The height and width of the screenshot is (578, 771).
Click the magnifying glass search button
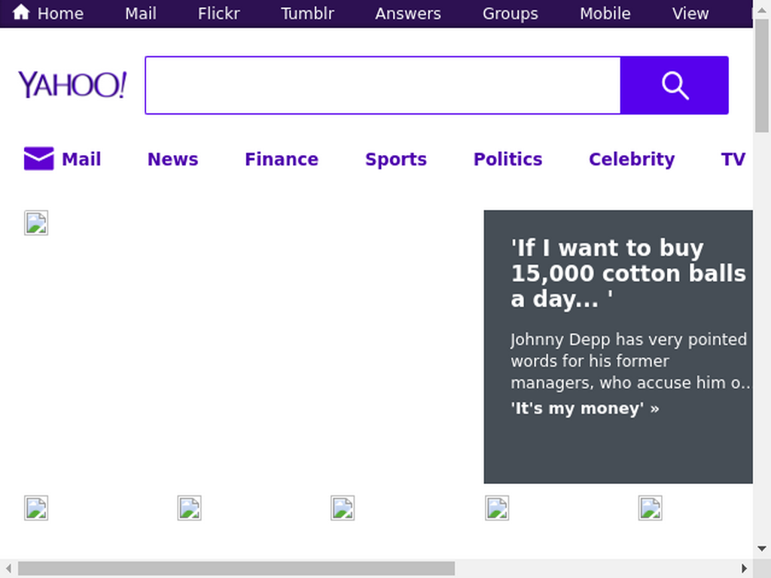click(x=674, y=85)
